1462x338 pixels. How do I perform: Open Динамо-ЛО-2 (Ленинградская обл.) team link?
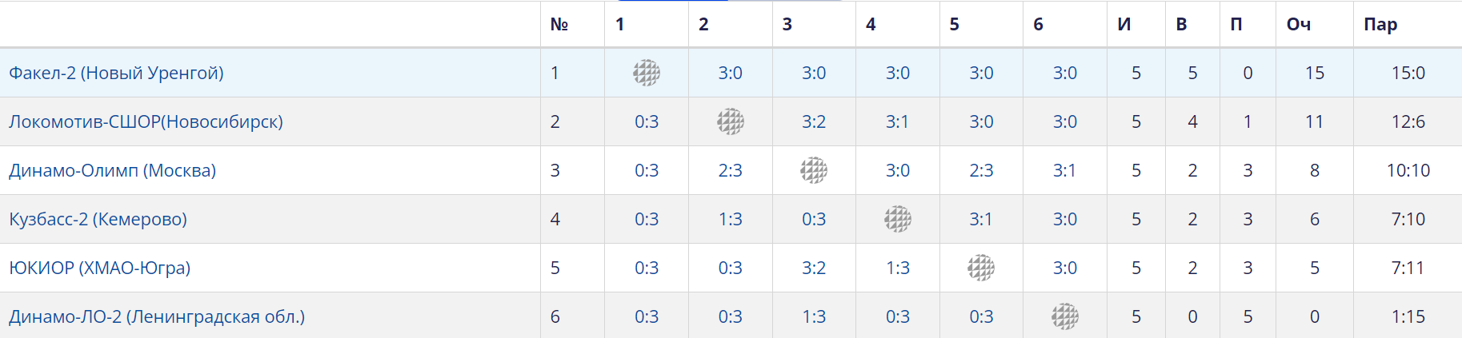click(157, 316)
